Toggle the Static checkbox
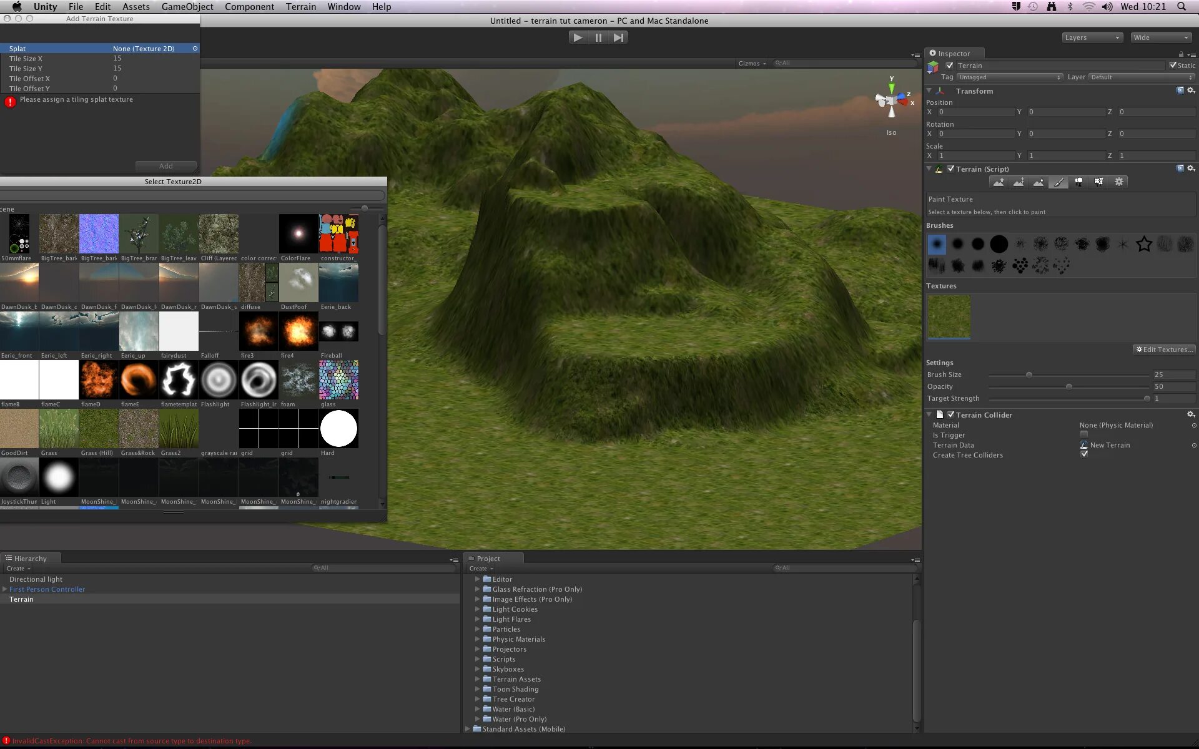The image size is (1199, 749). (1173, 65)
